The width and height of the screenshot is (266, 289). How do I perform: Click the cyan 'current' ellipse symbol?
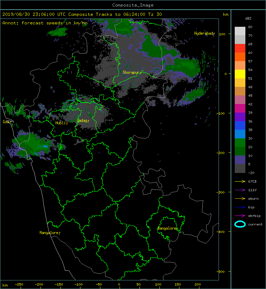(x=240, y=224)
